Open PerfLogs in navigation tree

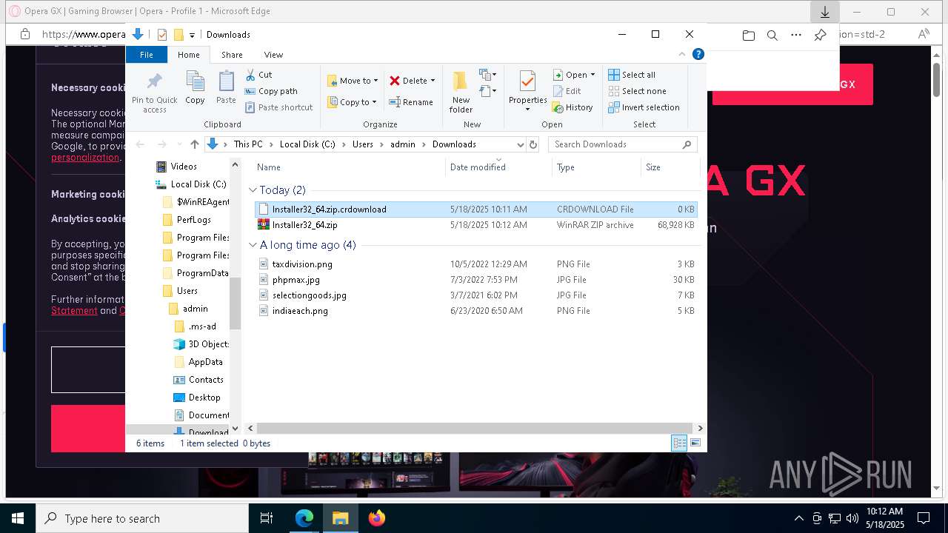tap(193, 220)
